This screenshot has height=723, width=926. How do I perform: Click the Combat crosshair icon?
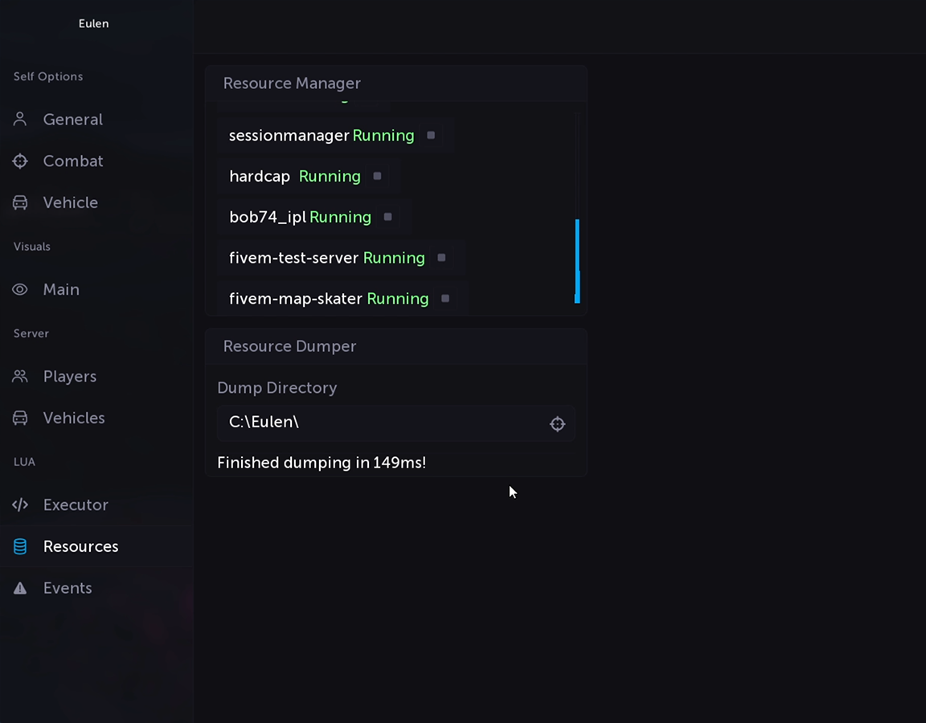(x=20, y=161)
